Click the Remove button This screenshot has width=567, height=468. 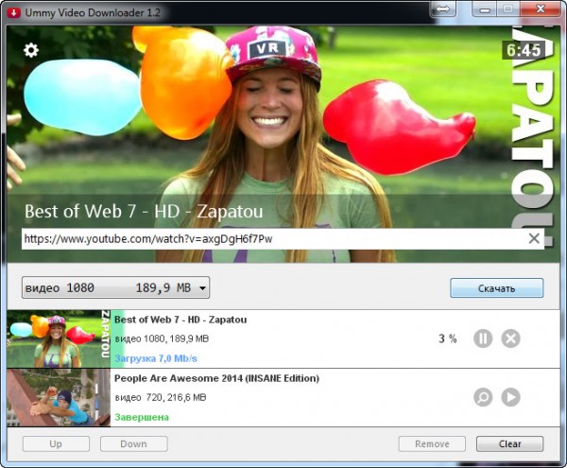click(432, 443)
